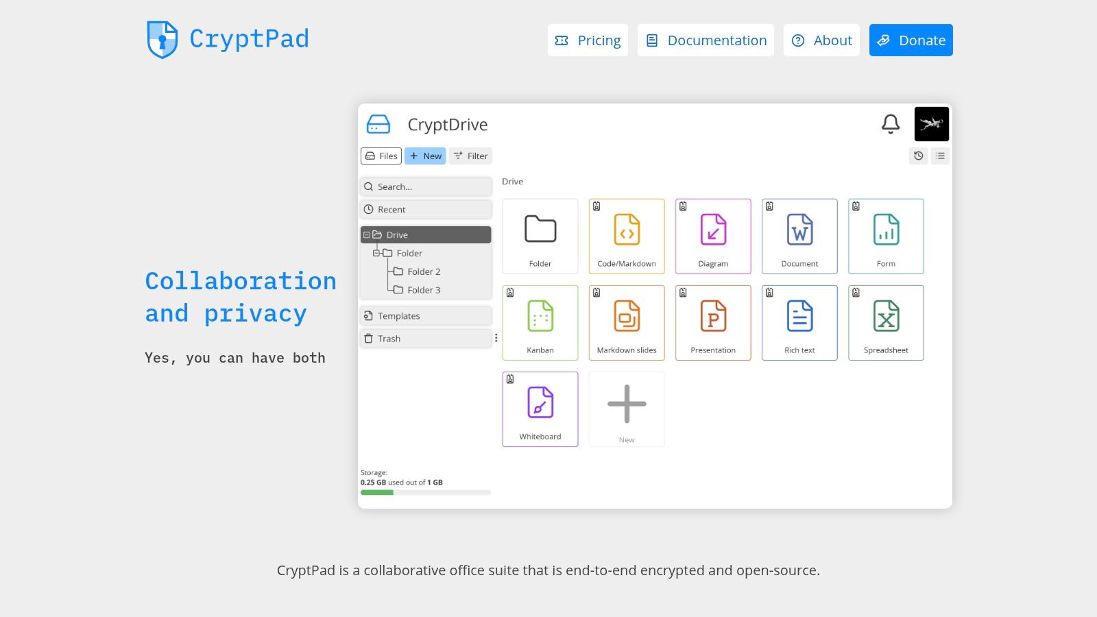
Task: Open the Kanban board tile
Action: tap(540, 323)
